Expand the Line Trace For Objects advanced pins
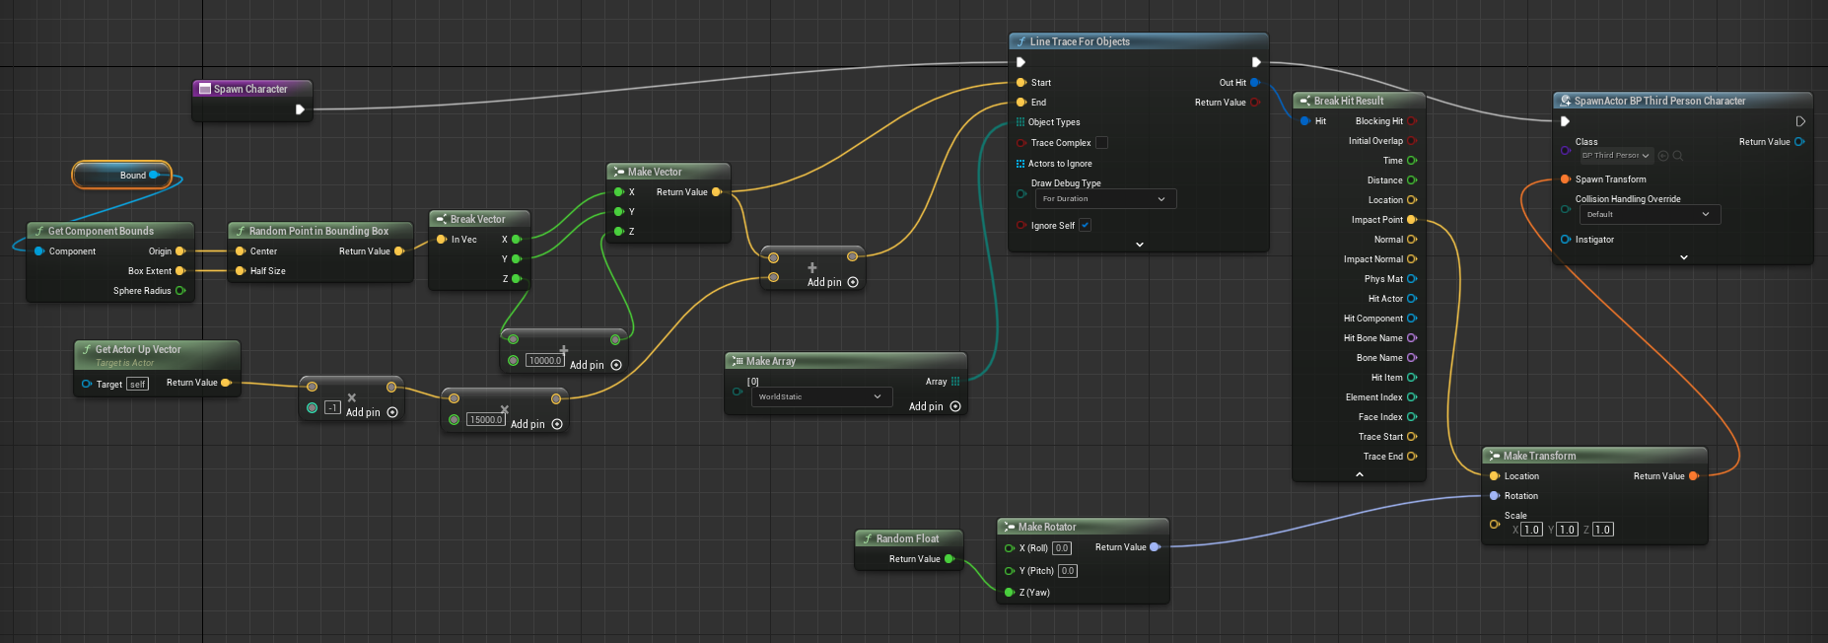1828x643 pixels. pos(1139,245)
